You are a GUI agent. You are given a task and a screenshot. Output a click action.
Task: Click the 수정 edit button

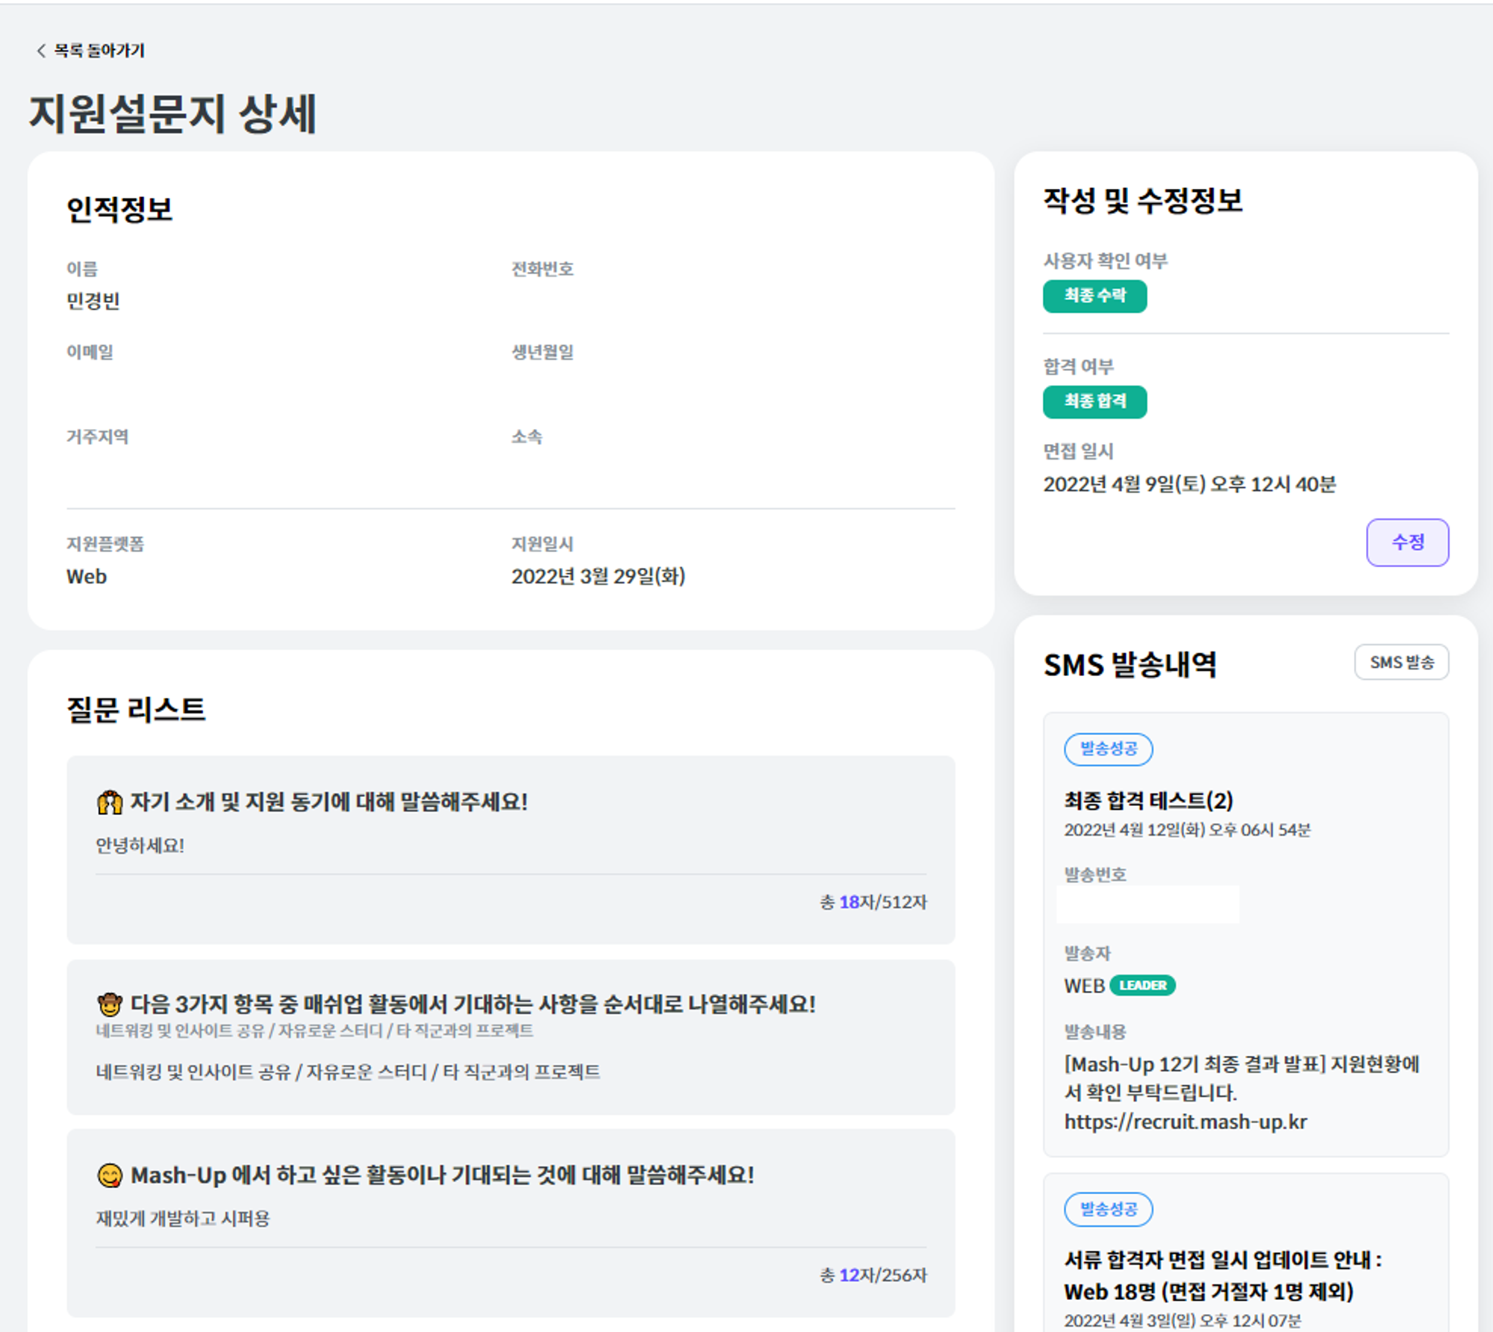[x=1406, y=543]
